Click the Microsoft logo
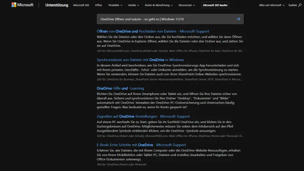 pos(22,5)
